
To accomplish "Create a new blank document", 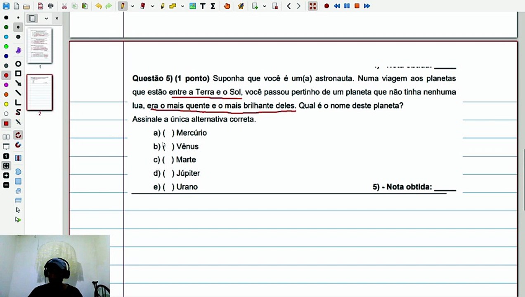I will [x=16, y=6].
